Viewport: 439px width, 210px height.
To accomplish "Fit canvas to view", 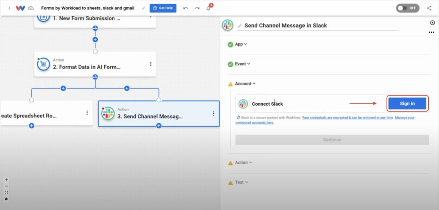I will 6,192.
